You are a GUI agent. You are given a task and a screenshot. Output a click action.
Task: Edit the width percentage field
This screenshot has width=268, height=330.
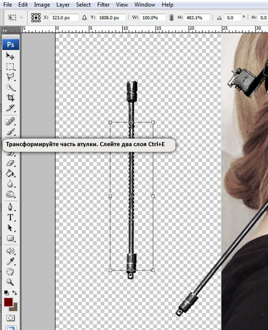153,18
